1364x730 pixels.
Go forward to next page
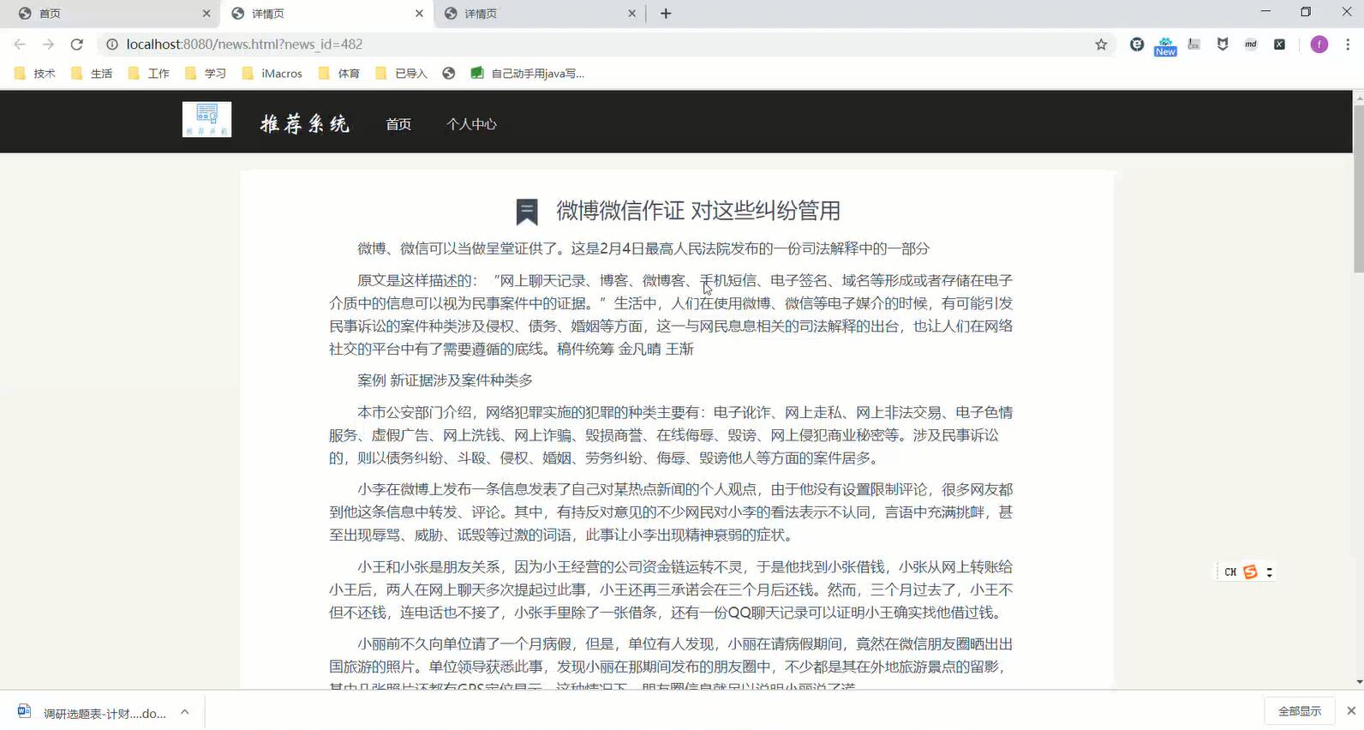[x=48, y=45]
